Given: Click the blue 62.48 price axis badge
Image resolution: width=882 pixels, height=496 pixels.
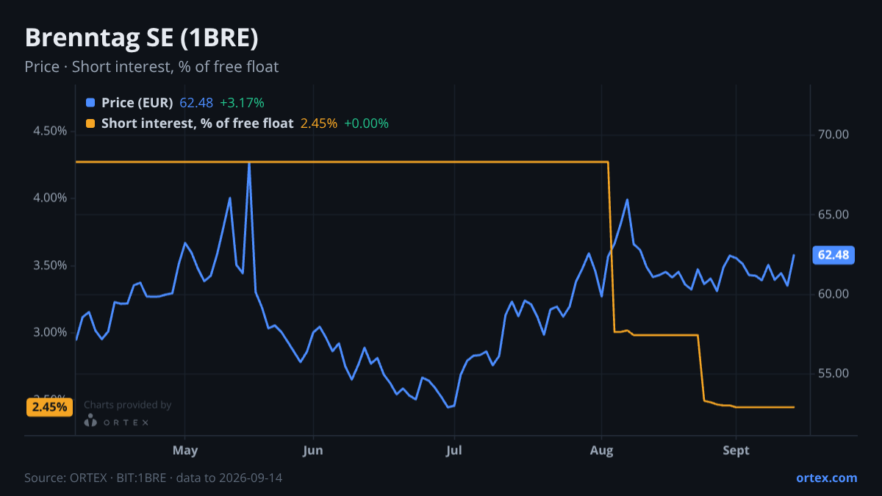Looking at the screenshot, I should [833, 255].
